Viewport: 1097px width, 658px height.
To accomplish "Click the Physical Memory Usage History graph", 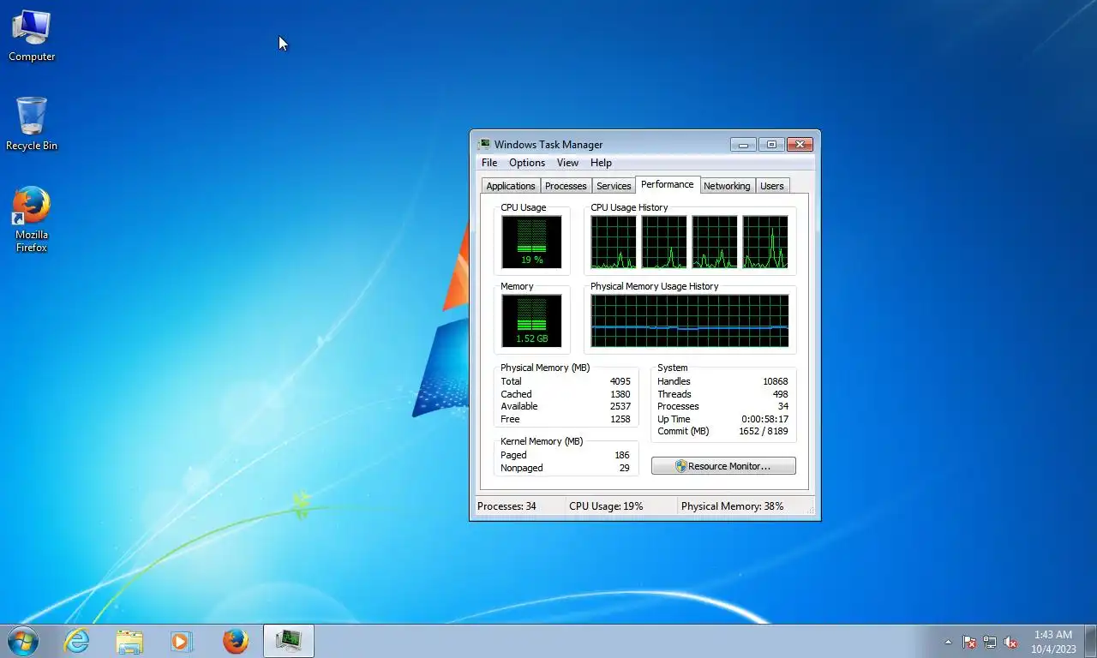I will click(689, 321).
